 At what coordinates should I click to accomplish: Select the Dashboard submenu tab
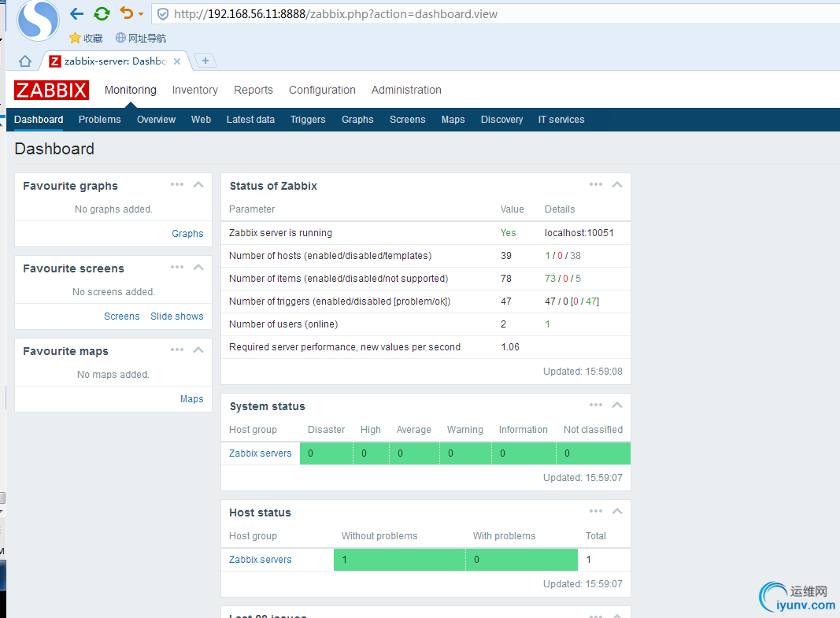coord(39,120)
